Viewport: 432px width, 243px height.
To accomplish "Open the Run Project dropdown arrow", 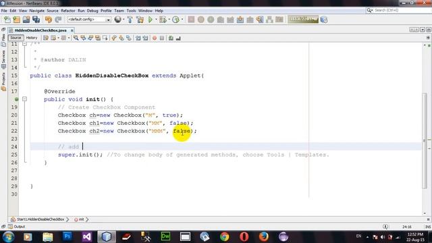I will coord(156,20).
